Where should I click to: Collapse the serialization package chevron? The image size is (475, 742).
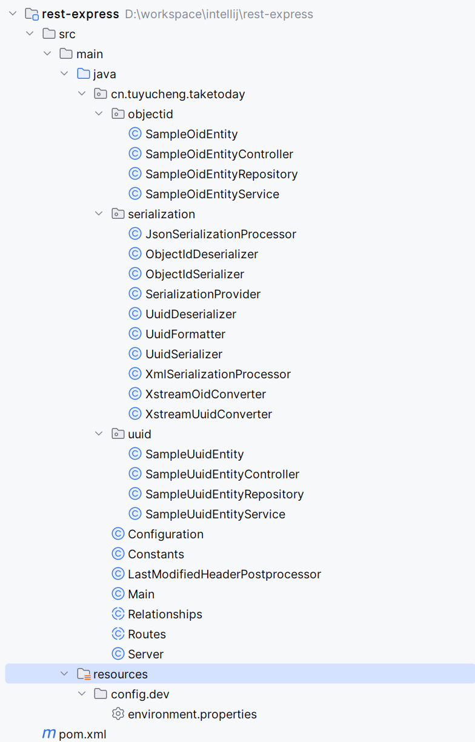tap(99, 214)
